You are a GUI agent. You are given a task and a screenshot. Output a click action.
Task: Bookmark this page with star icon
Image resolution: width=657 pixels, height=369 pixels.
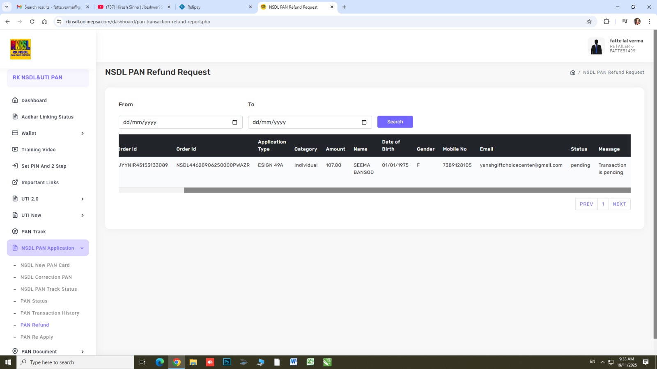click(589, 22)
